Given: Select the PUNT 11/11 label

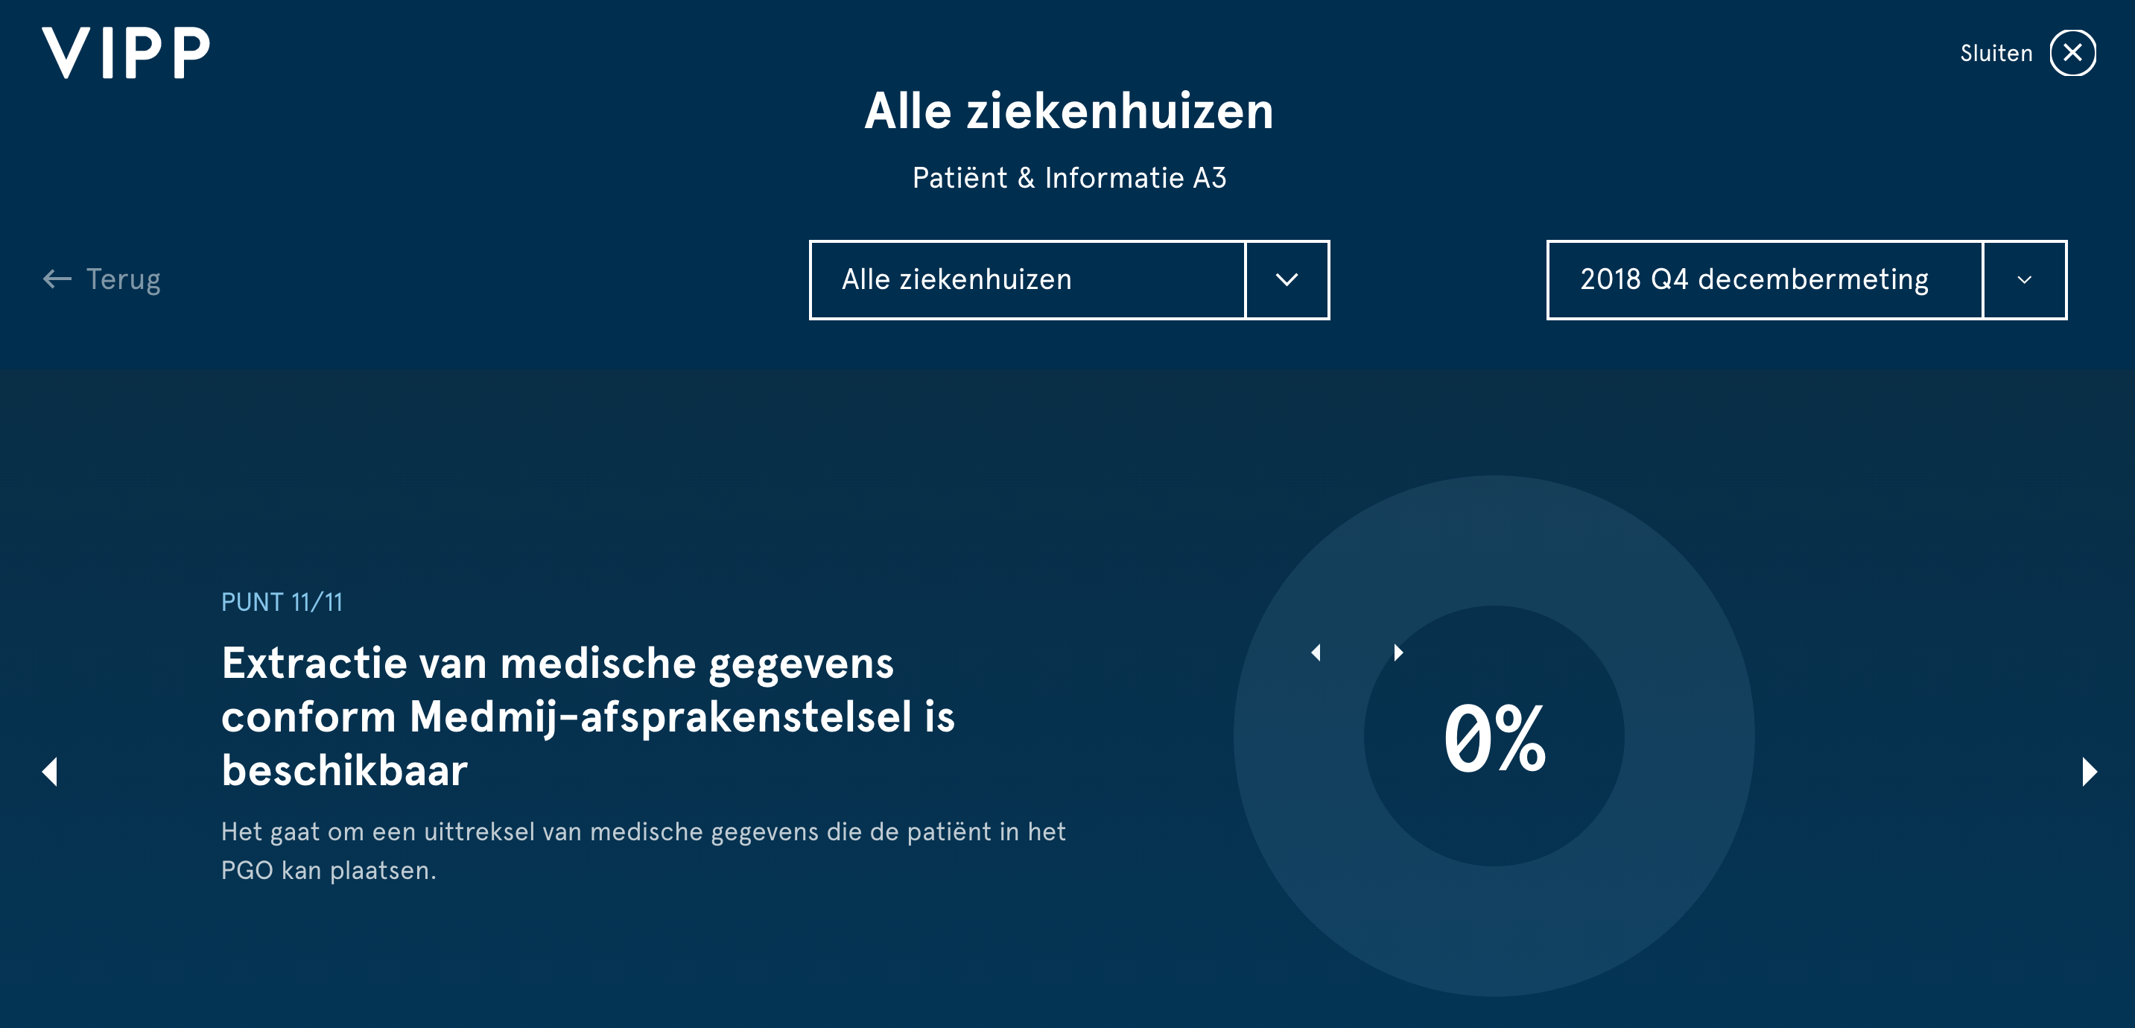Looking at the screenshot, I should pyautogui.click(x=282, y=602).
